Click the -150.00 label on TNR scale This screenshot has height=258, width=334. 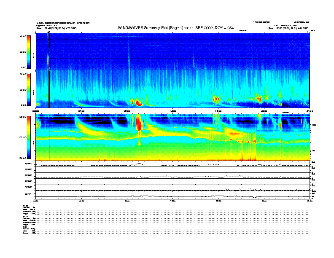(x=22, y=158)
